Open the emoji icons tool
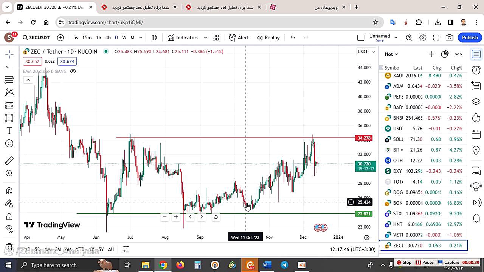 [x=9, y=144]
